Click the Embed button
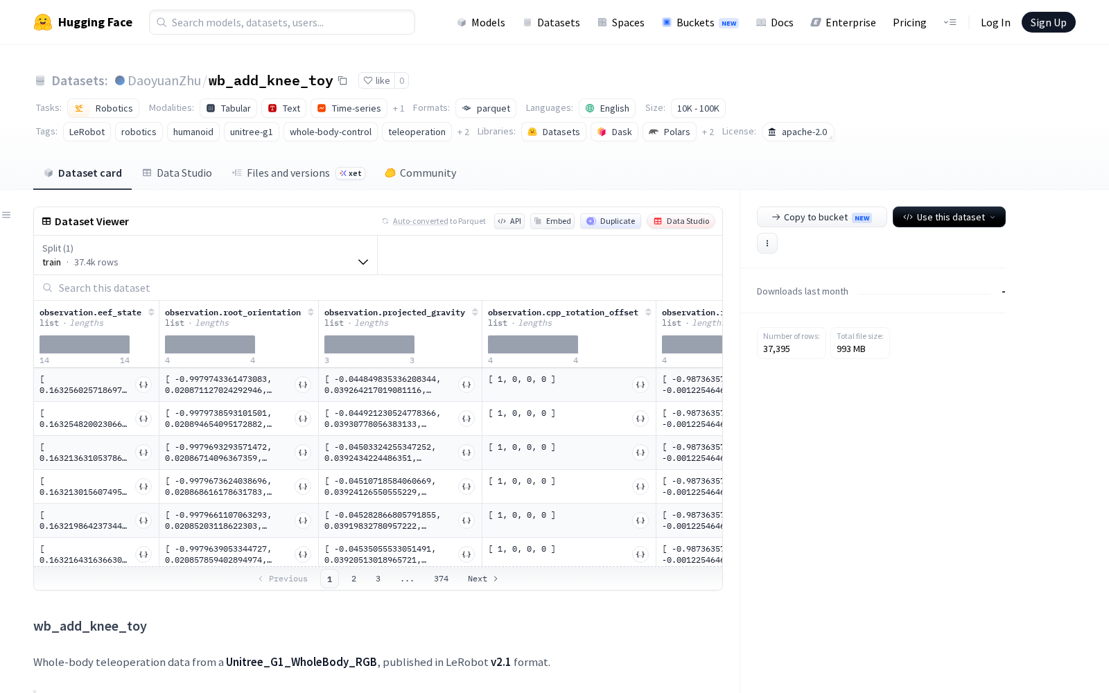Viewport: 1109px width, 693px height. click(552, 221)
